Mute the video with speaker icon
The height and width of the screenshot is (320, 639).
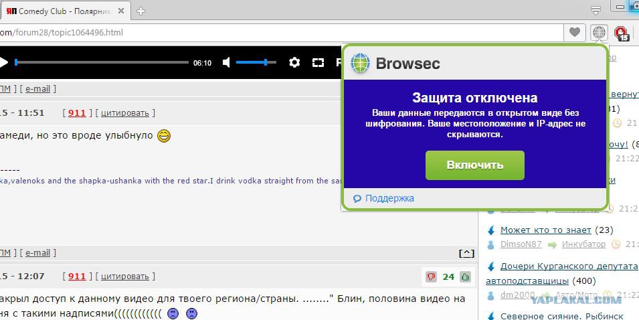coord(227,62)
